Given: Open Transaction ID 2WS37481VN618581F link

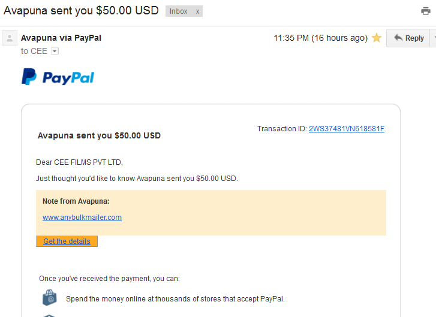Looking at the screenshot, I should (347, 129).
